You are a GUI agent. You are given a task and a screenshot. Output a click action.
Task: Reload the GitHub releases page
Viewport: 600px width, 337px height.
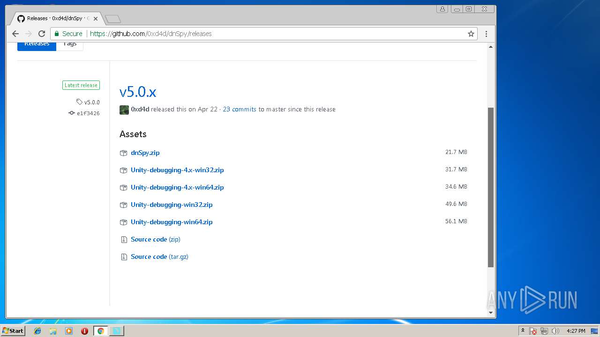pos(42,34)
